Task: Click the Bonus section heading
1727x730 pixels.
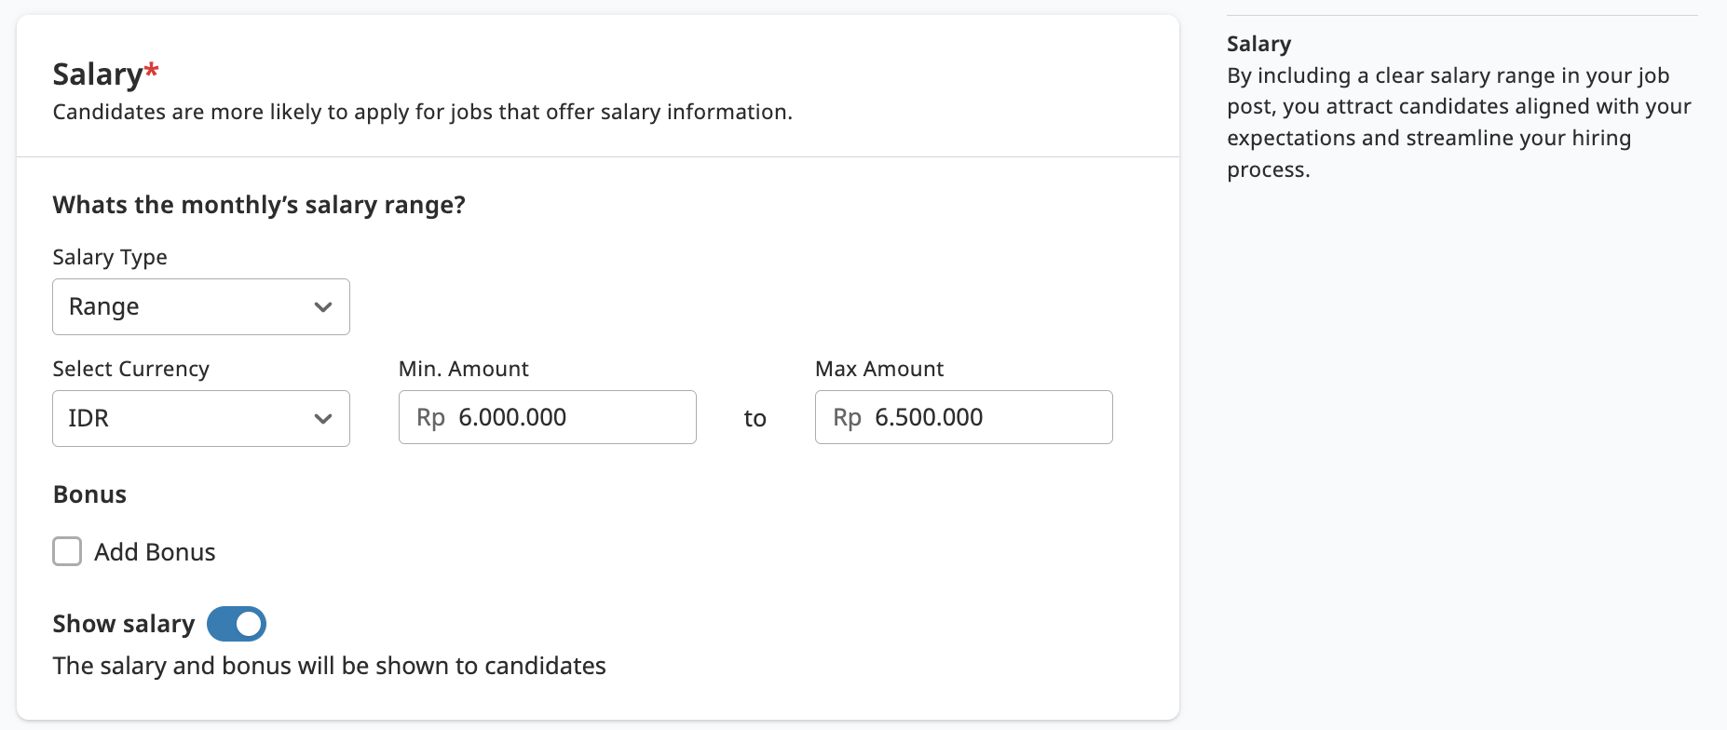Action: [89, 494]
